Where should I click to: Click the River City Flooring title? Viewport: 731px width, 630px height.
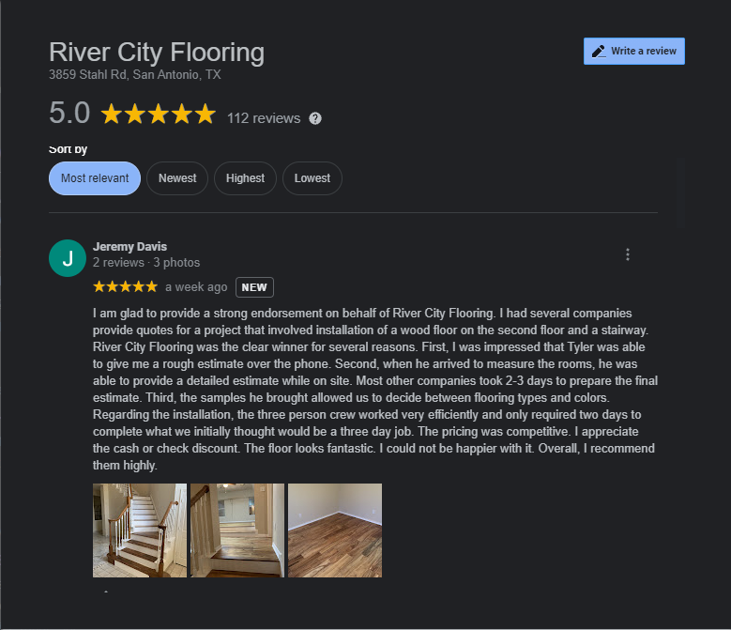[157, 53]
